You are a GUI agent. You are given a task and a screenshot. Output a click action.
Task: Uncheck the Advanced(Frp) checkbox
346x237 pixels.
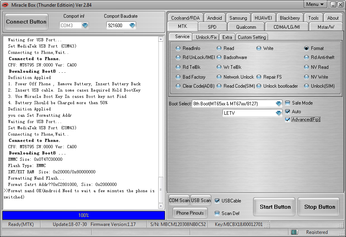click(287, 119)
